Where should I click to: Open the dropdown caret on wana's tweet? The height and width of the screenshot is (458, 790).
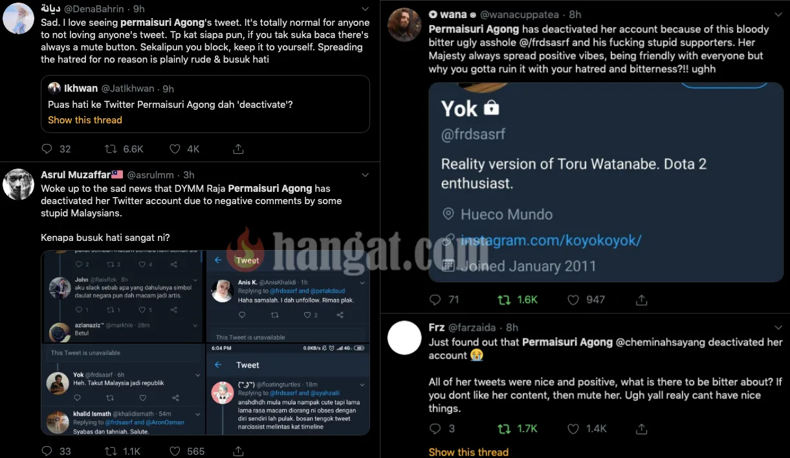point(777,14)
